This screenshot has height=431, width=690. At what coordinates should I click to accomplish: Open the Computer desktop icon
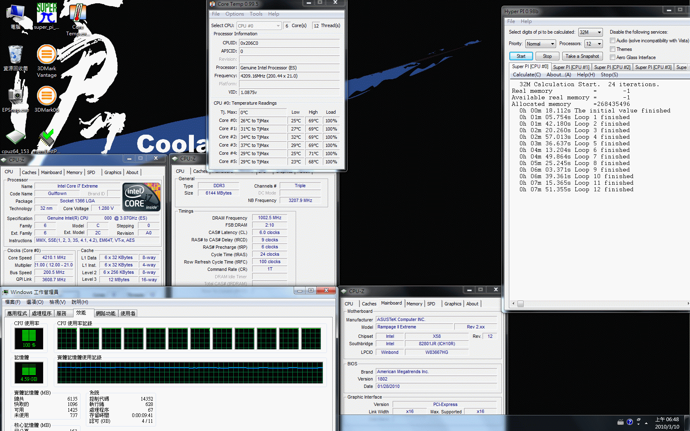coord(16,16)
